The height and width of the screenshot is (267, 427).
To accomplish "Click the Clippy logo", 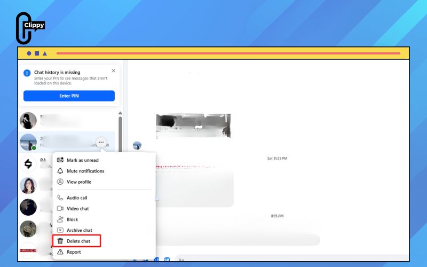I will pos(30,28).
